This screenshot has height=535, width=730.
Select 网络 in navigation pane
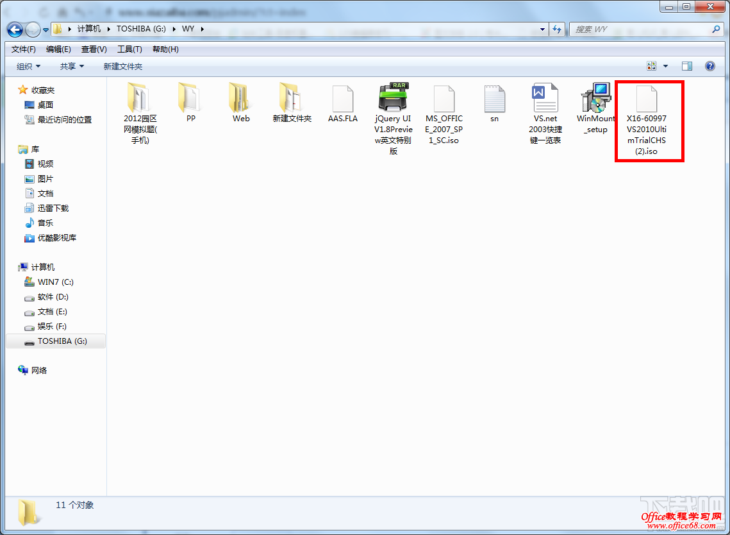coord(33,371)
